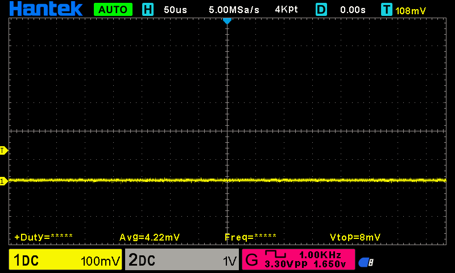
Task: Click the blue H horizontal timebase icon
Action: (x=148, y=10)
